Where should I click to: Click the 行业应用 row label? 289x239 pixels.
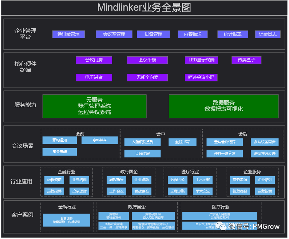(21, 181)
